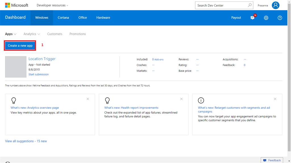Screen dimensions: 291x163
Task: Switch to the Cortana tab
Action: [63, 18]
